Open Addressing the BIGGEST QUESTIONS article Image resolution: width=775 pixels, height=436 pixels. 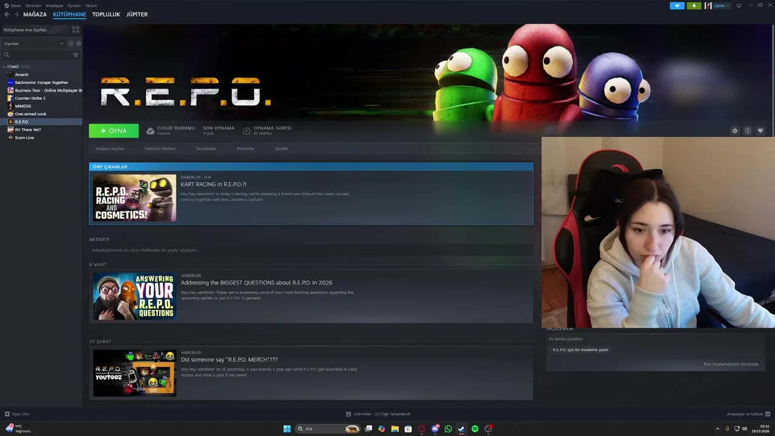pos(257,283)
